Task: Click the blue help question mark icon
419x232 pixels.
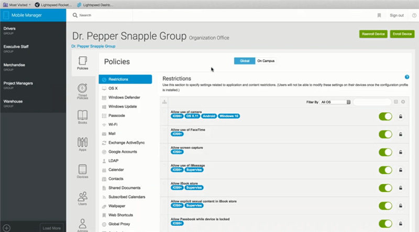Action: click(407, 77)
